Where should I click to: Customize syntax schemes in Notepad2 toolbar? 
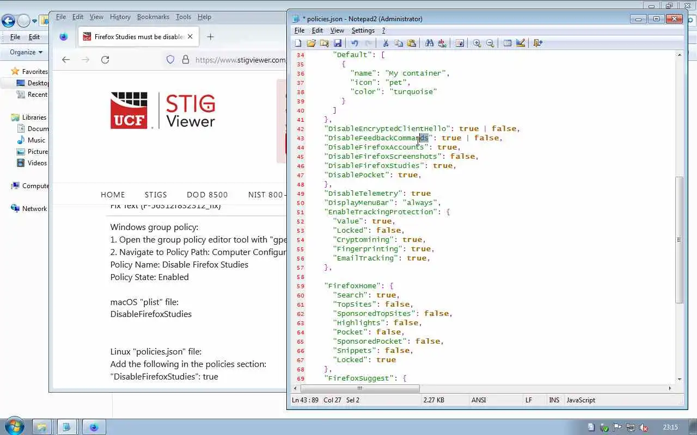[x=521, y=43]
